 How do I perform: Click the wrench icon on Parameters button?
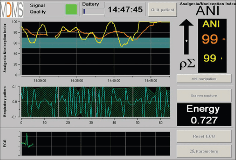click(192, 151)
